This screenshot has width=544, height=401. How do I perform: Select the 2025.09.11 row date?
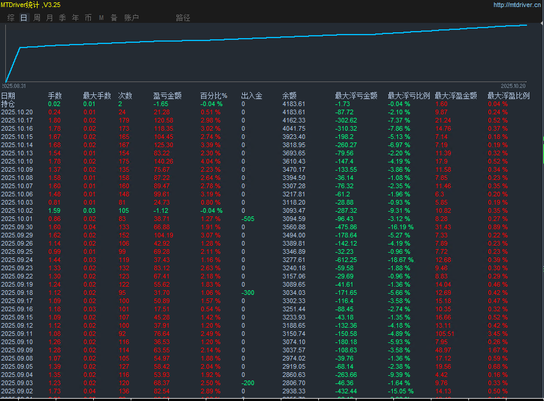(17, 334)
